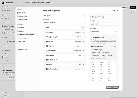Click the Images file type chip

(94, 52)
